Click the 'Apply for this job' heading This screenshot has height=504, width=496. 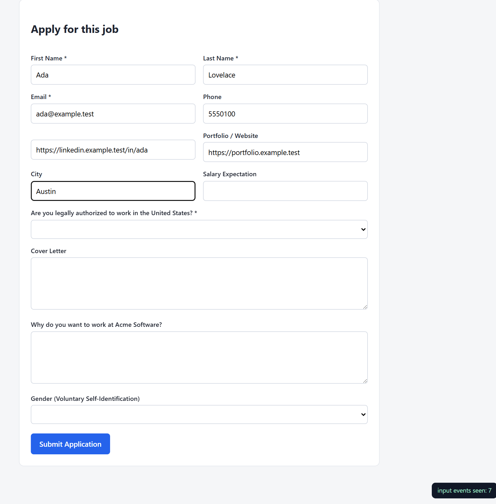click(75, 29)
